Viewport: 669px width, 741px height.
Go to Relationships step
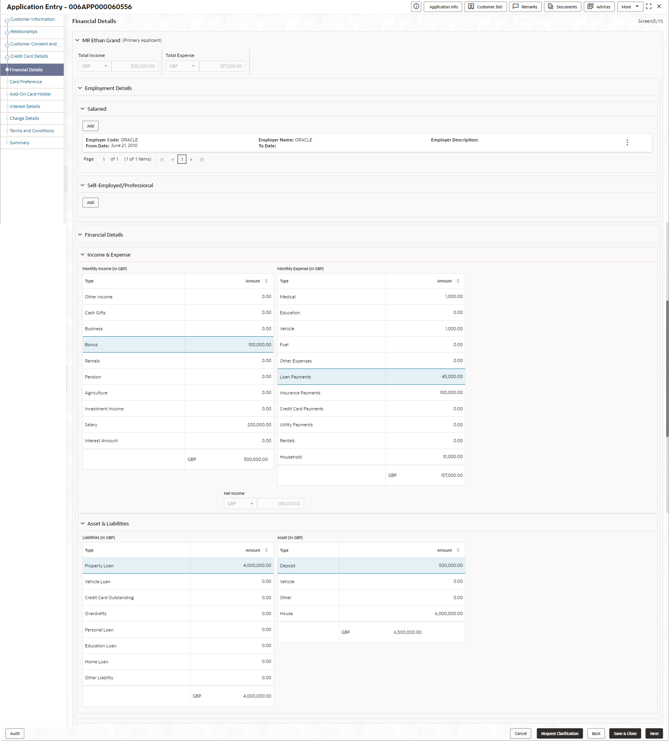pos(24,31)
